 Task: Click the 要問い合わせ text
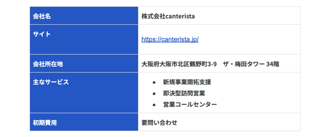coord(159,122)
